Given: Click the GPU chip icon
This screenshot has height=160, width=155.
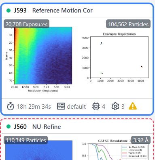Looking at the screenshot, I should coord(96,106).
